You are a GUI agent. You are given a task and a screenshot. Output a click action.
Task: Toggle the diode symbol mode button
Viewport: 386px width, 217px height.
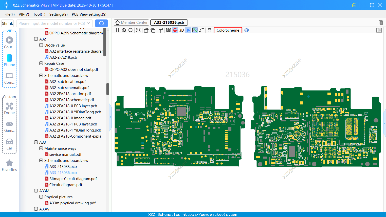coord(188,30)
